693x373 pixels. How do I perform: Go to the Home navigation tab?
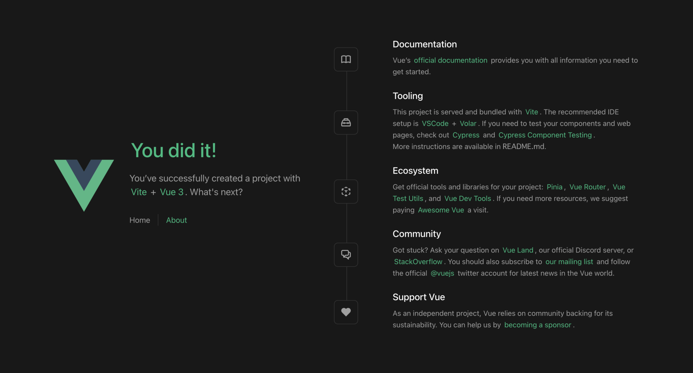[140, 220]
